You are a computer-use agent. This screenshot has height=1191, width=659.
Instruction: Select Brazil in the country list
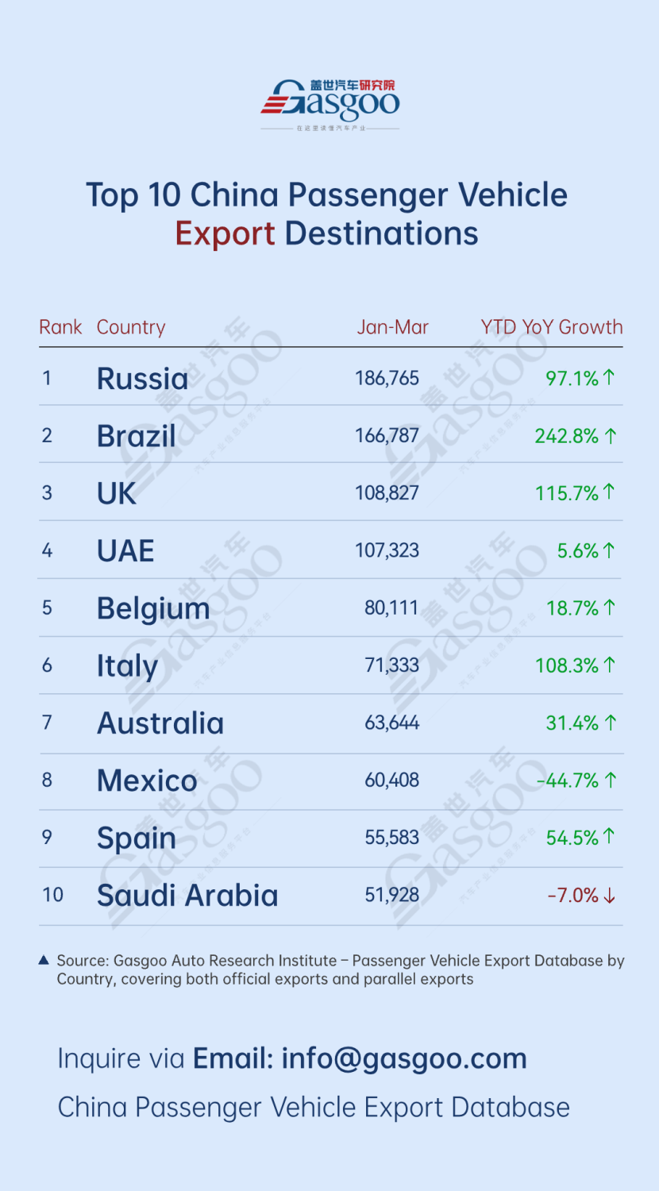(x=137, y=436)
